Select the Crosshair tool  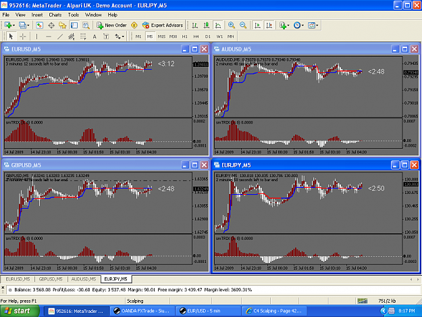23,36
